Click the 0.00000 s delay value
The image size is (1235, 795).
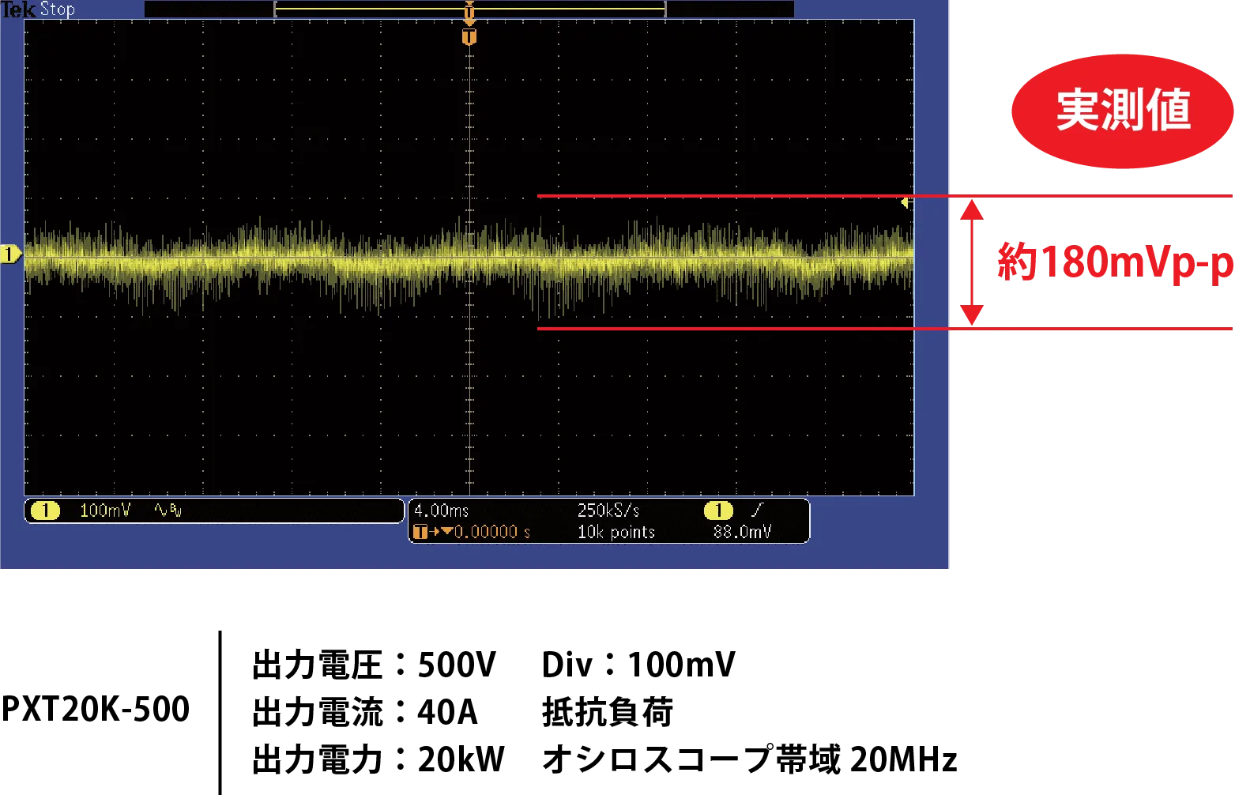coord(491,532)
